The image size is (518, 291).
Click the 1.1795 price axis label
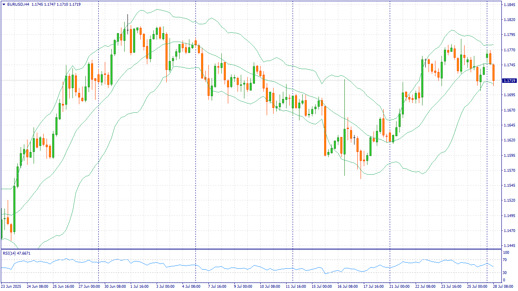click(509, 35)
